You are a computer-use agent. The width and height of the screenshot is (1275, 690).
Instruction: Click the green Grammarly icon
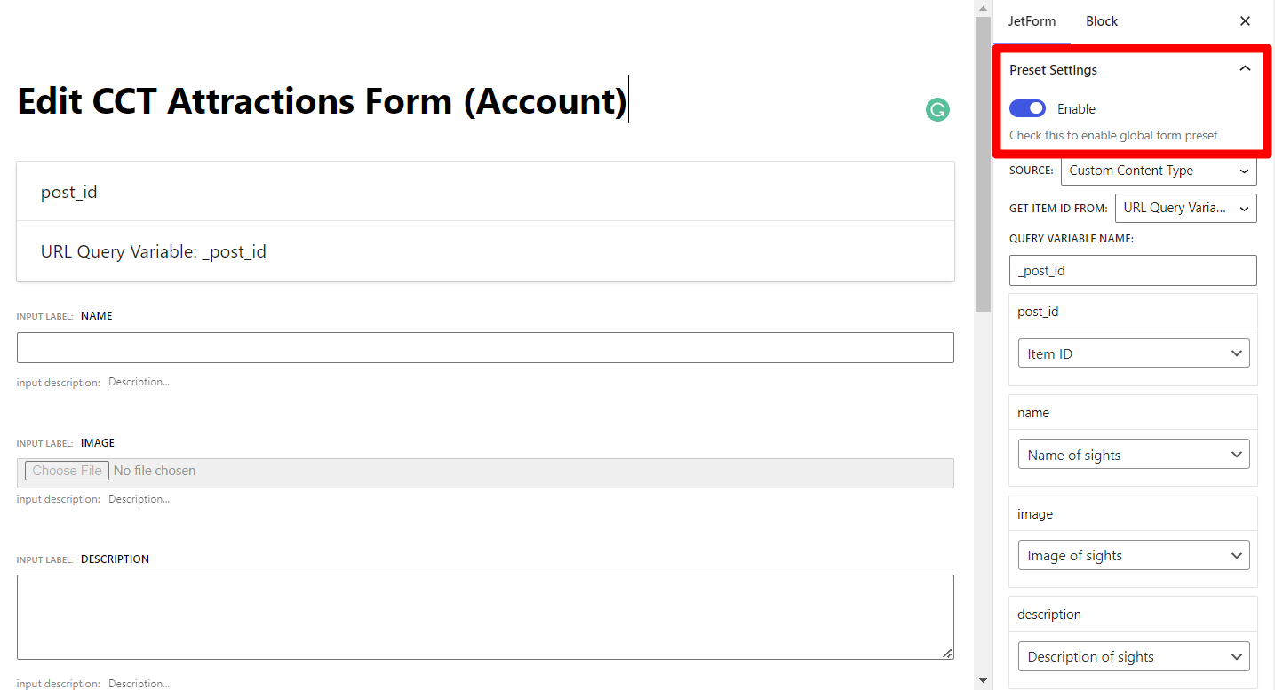pyautogui.click(x=937, y=109)
